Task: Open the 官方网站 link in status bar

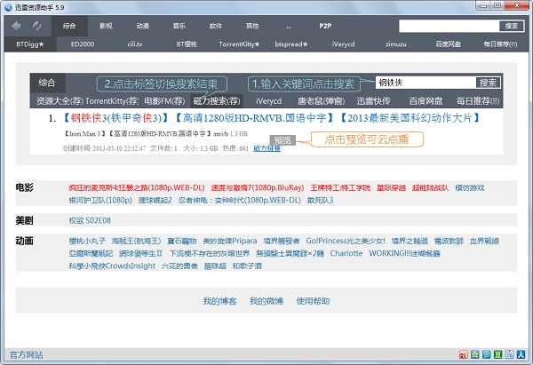Action: click(26, 355)
